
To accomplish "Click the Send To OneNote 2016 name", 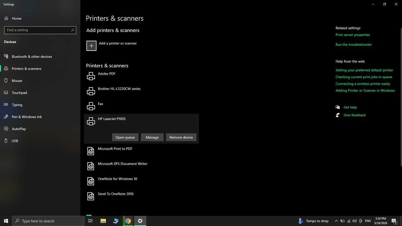I will tap(116, 194).
